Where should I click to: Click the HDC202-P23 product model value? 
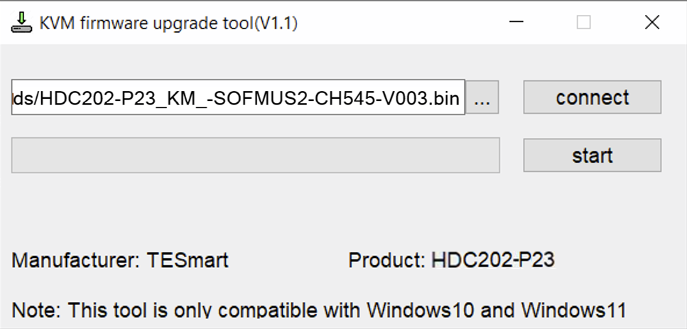tap(493, 260)
